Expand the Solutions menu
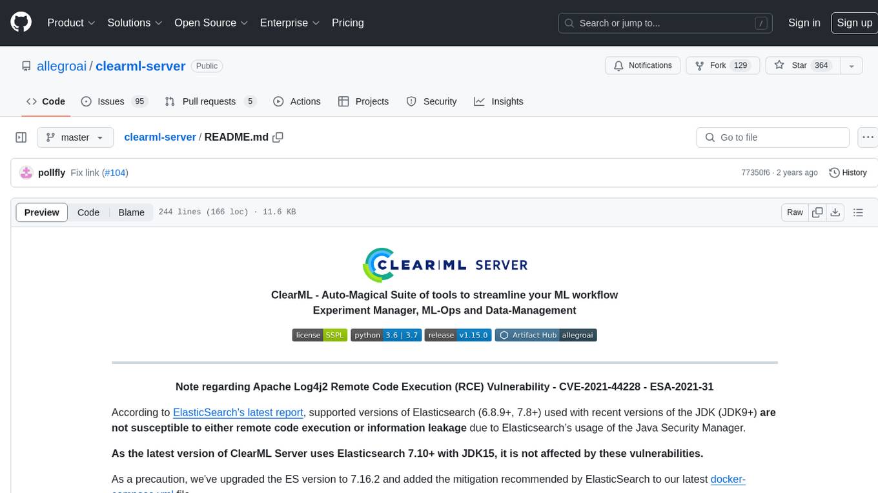878x493 pixels. point(135,23)
